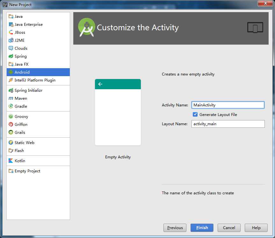Click the Java project type icon

click(11, 17)
